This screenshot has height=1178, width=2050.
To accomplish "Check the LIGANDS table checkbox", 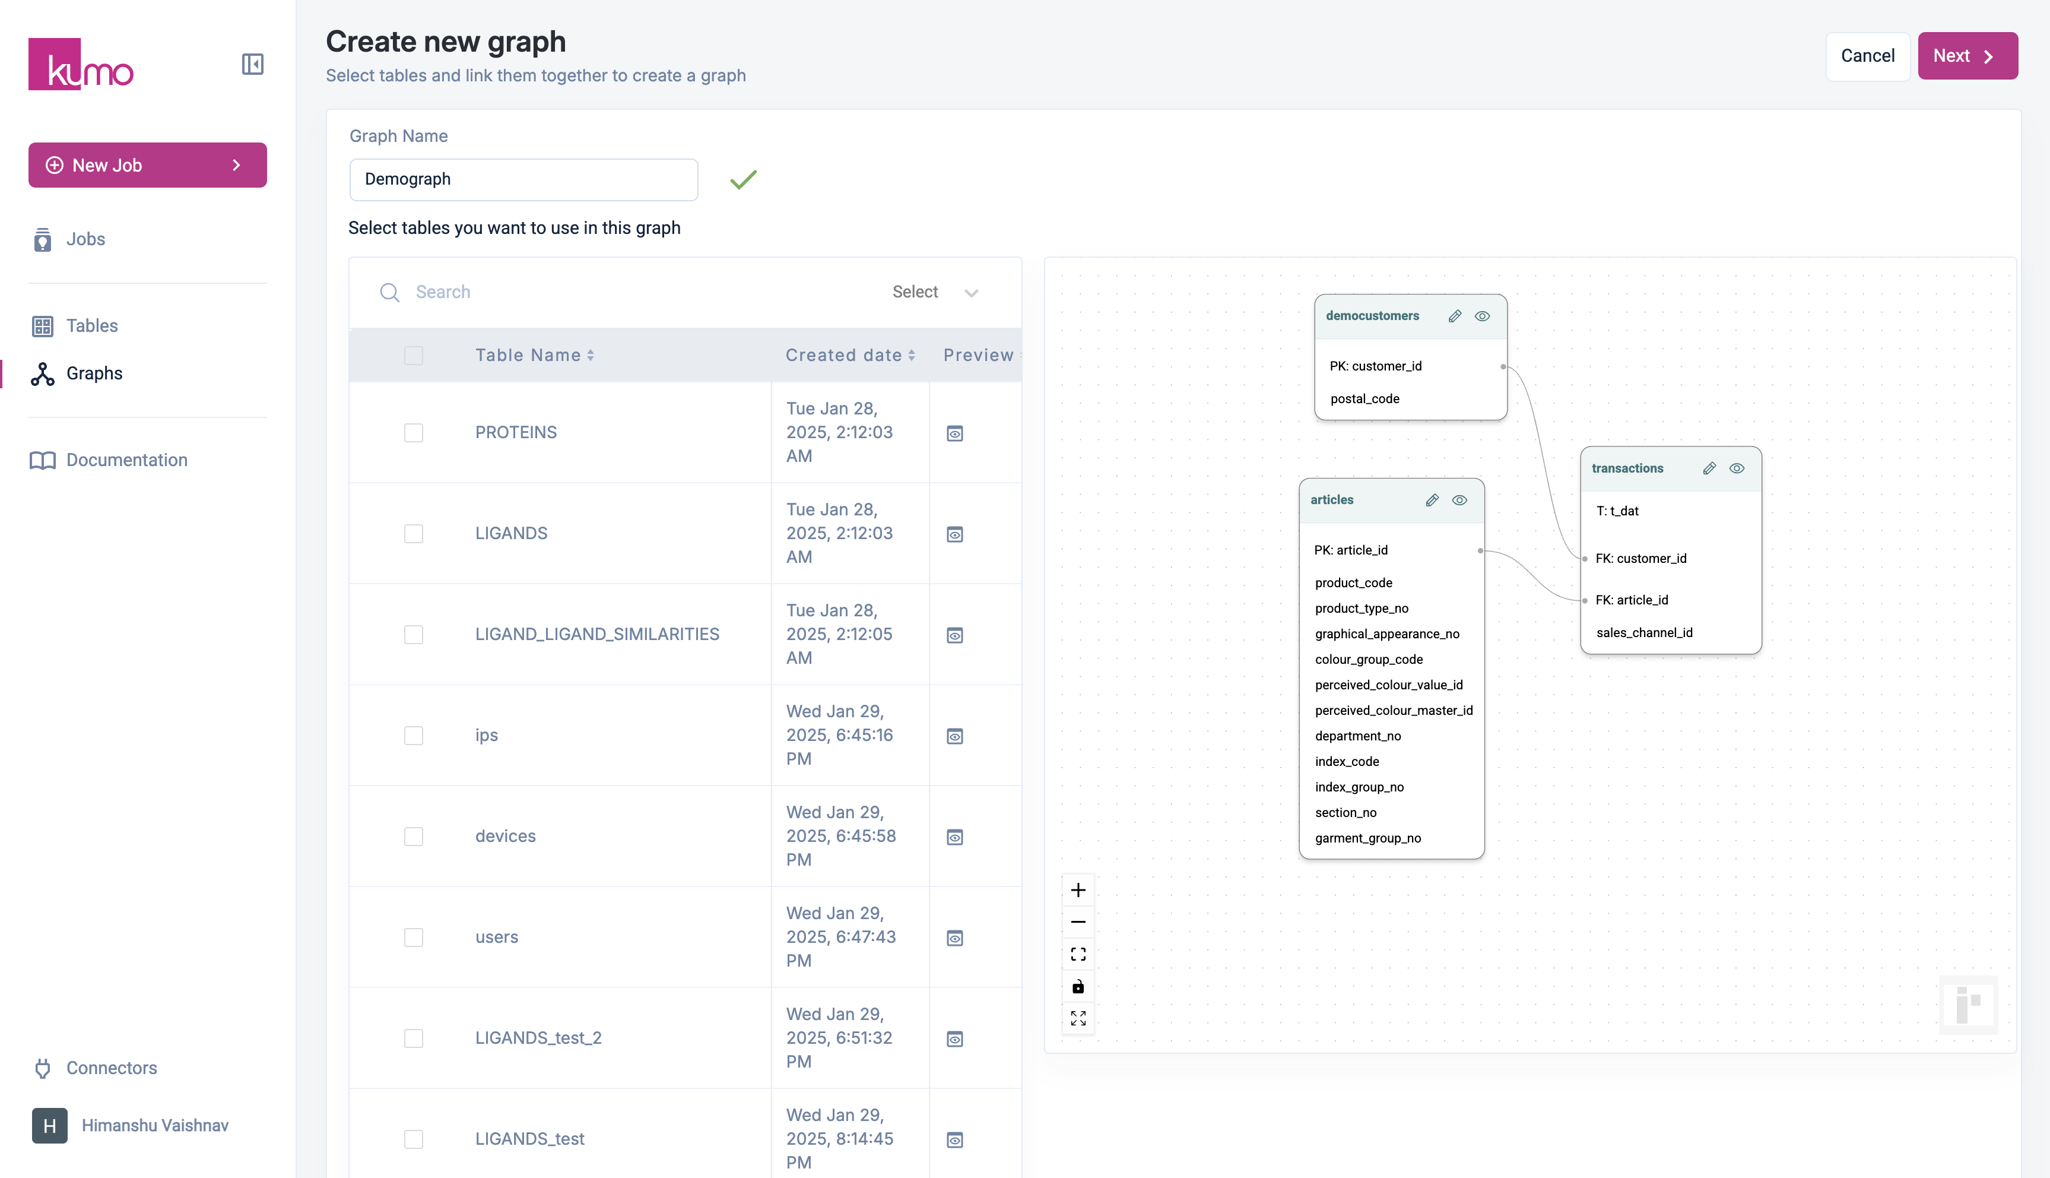I will (413, 534).
